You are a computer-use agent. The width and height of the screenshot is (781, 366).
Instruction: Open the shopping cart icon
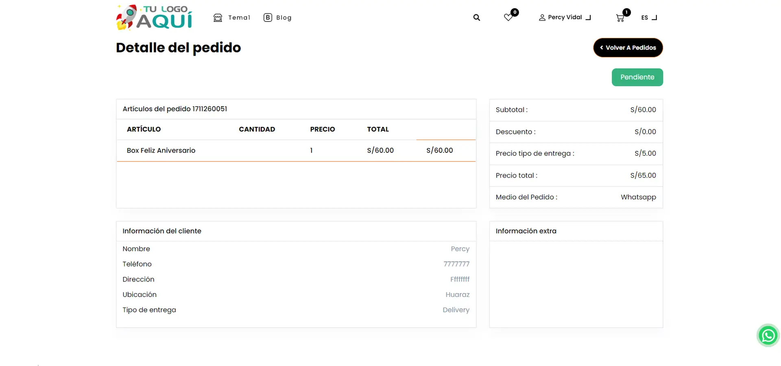click(620, 18)
